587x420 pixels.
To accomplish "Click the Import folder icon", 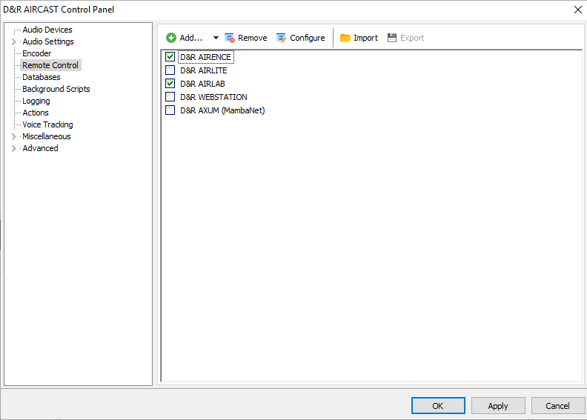I will [x=345, y=38].
